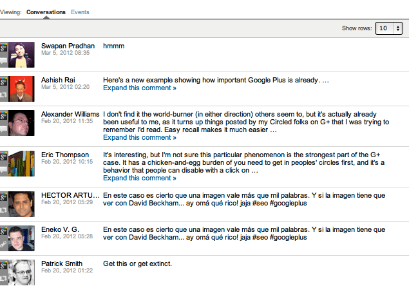Screen dimensions: 409x286
Task: Expand Ashish Rai's comment
Action: [x=139, y=88]
